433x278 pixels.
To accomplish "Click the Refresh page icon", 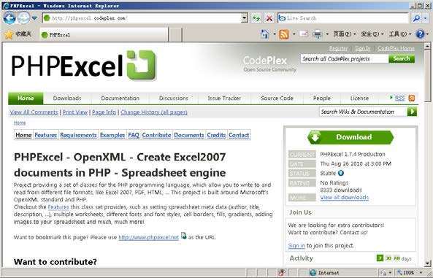I will (256, 18).
